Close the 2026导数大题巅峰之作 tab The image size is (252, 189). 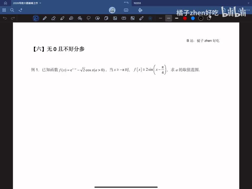coord(128,3)
